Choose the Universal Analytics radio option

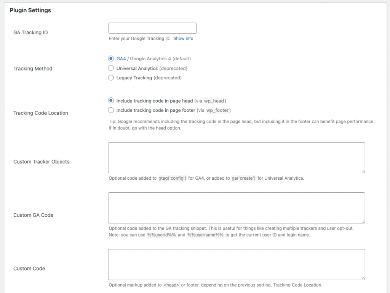111,68
